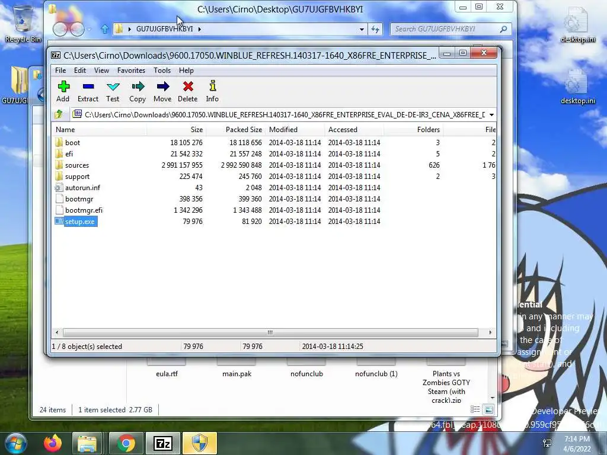607x455 pixels.
Task: Click the sources size 2 991 157 955
Action: pos(182,165)
